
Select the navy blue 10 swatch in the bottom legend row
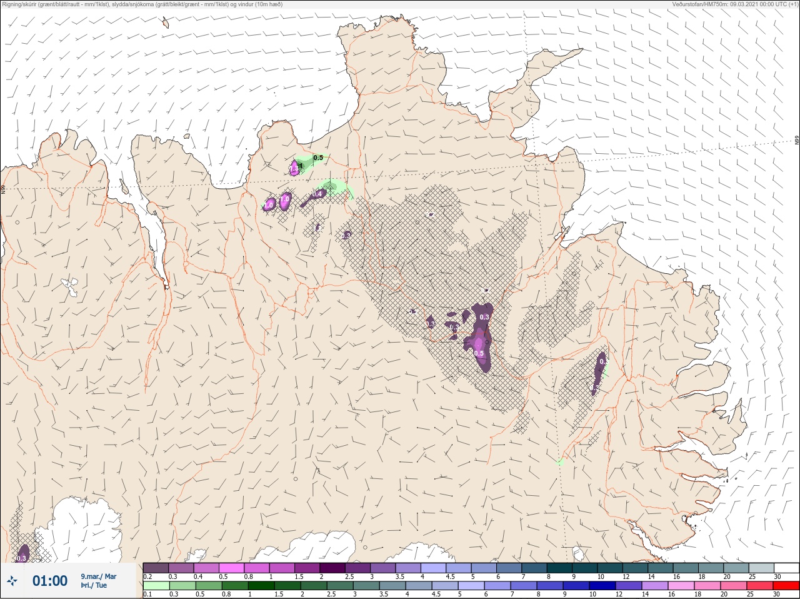(x=602, y=586)
